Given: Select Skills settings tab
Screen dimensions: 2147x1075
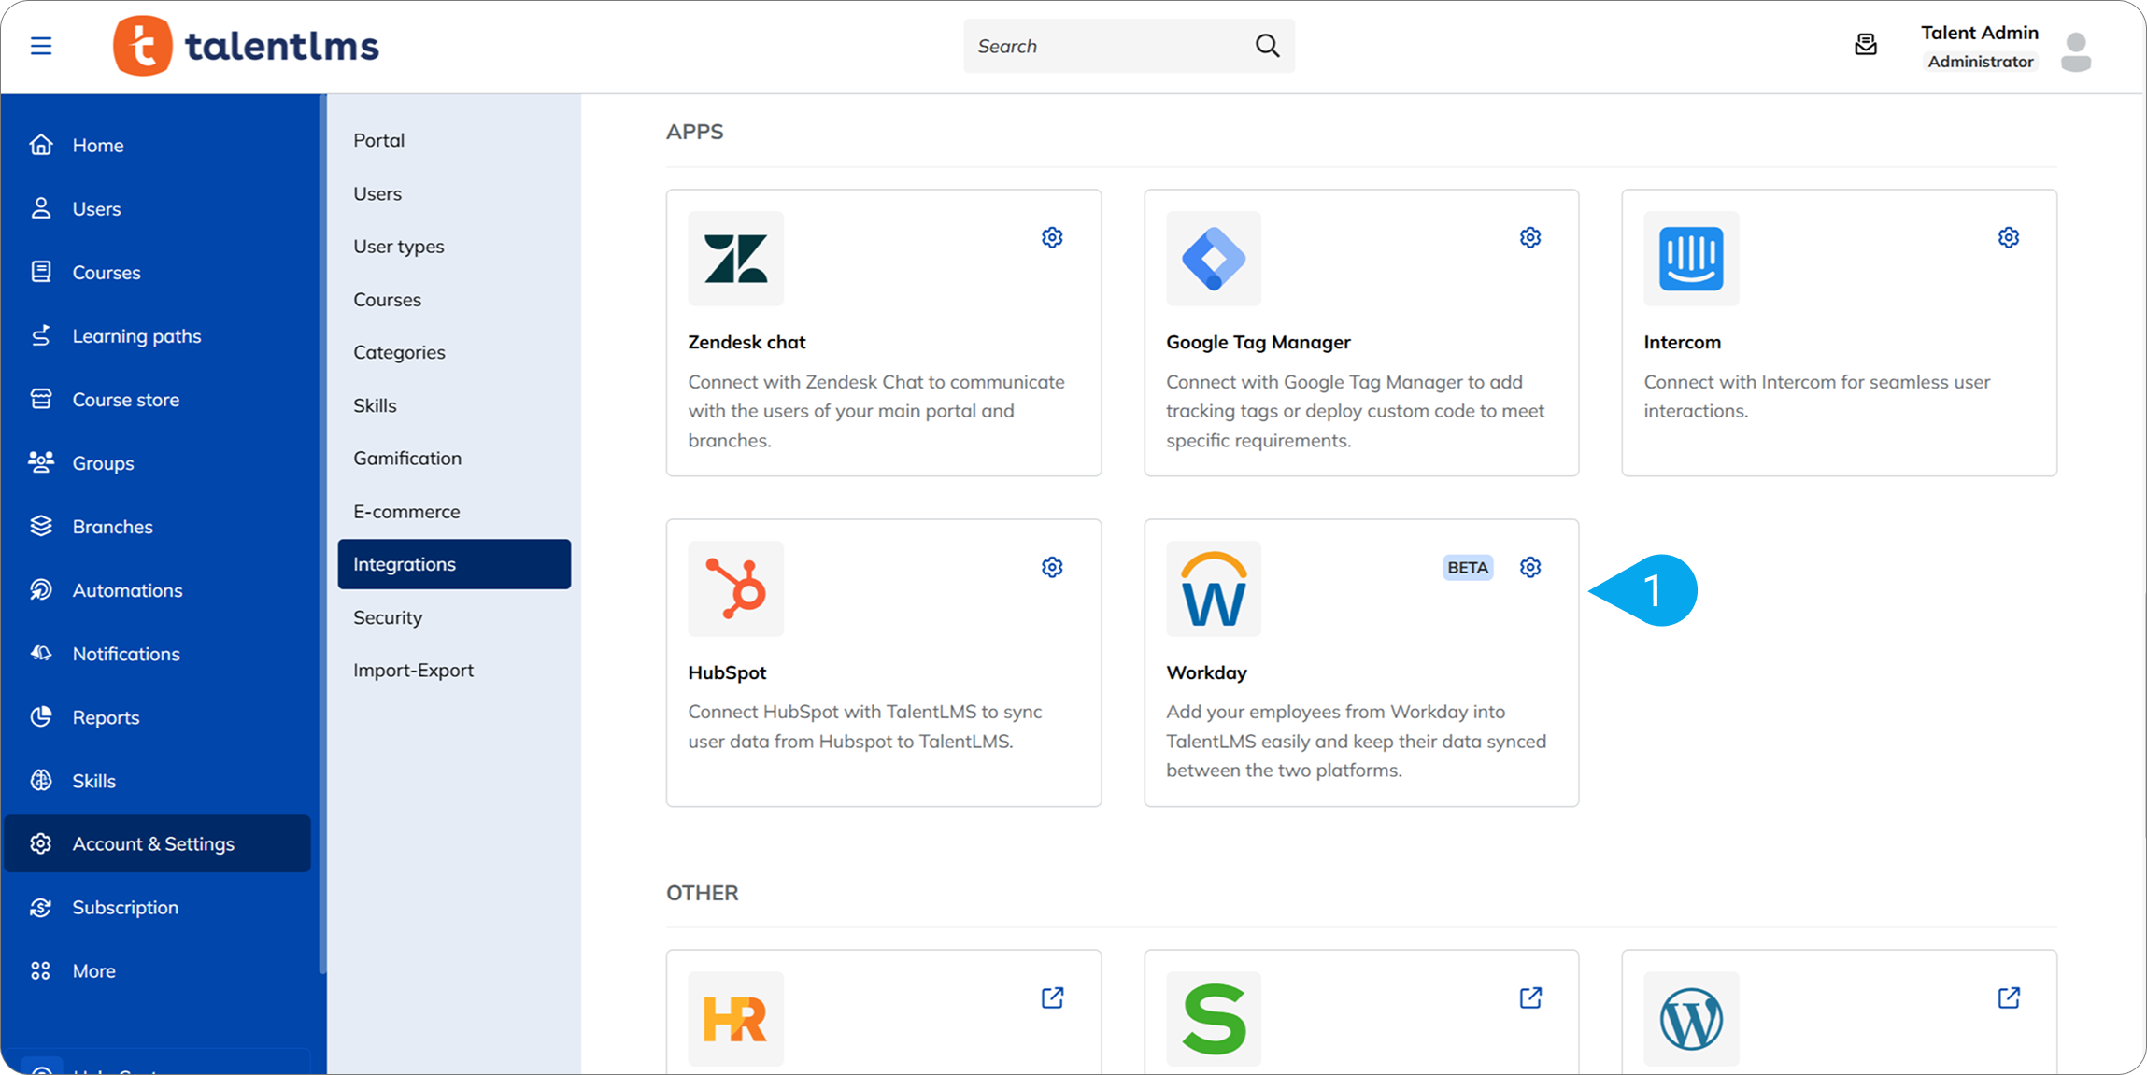Looking at the screenshot, I should click(454, 405).
